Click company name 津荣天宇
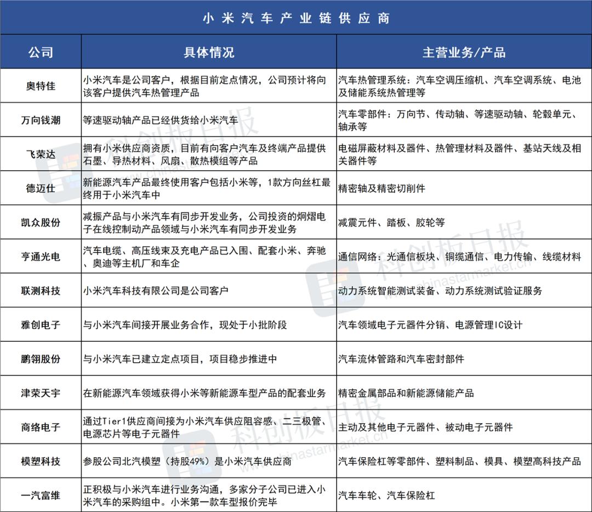The image size is (592, 512). 41,393
